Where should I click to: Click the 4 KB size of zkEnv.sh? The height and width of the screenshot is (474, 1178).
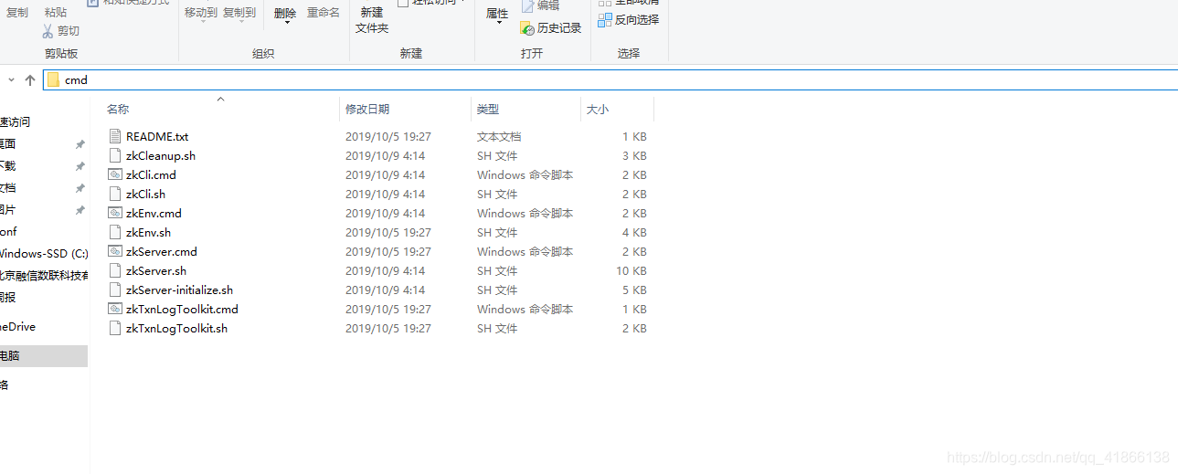pyautogui.click(x=634, y=232)
